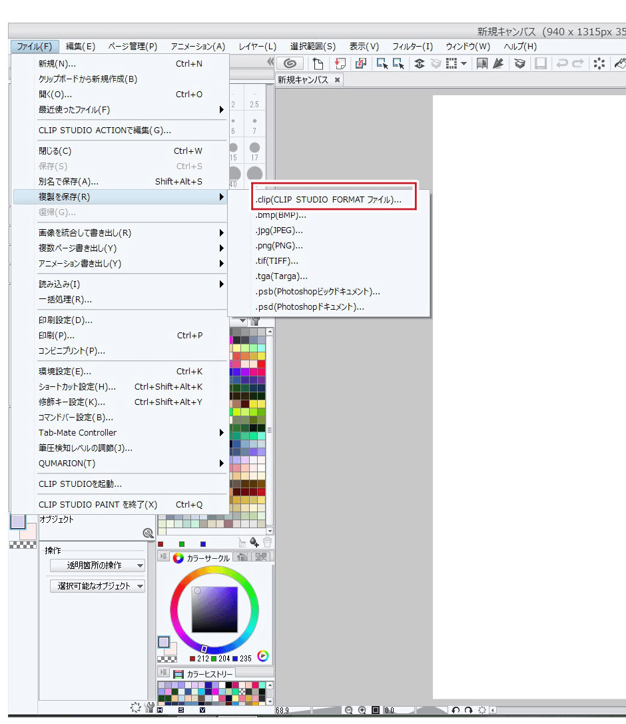Click the magnifier button in the オブジェクト tool panel
Screen dimensions: 626x724
[x=149, y=533]
